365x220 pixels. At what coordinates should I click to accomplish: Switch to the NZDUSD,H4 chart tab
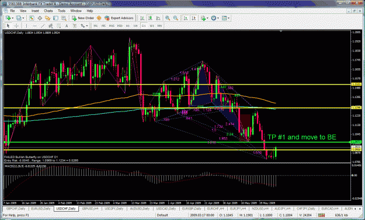click(x=260, y=208)
